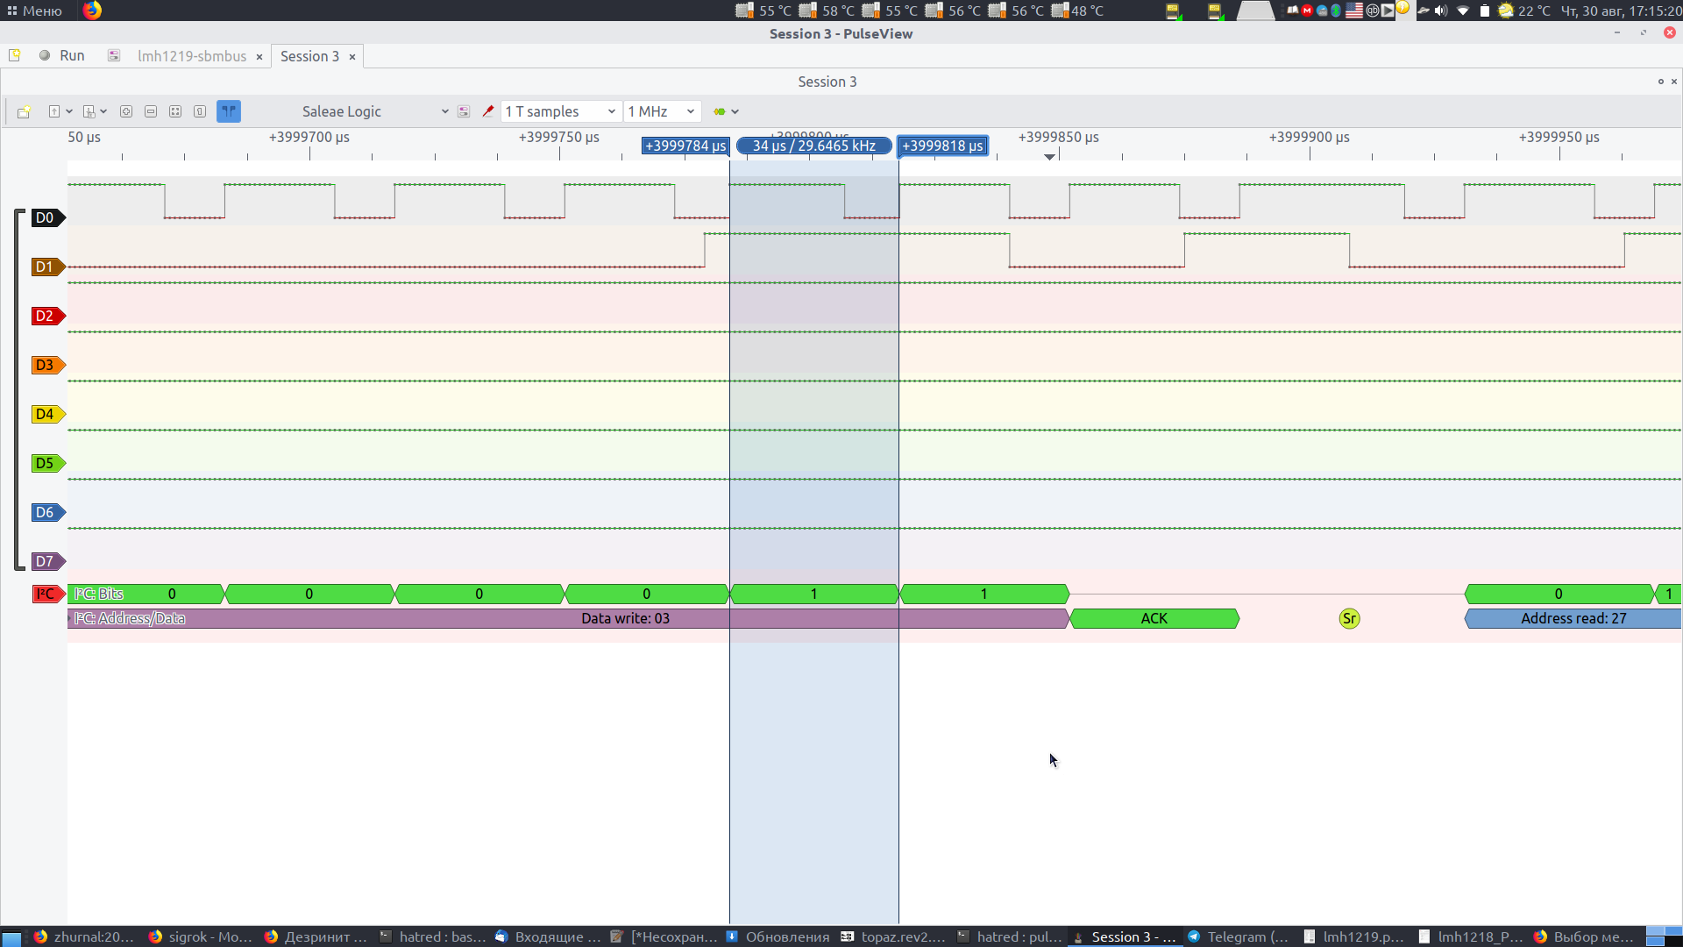Click the Configure Channels probe icon
Image resolution: width=1683 pixels, height=947 pixels.
pyautogui.click(x=488, y=111)
